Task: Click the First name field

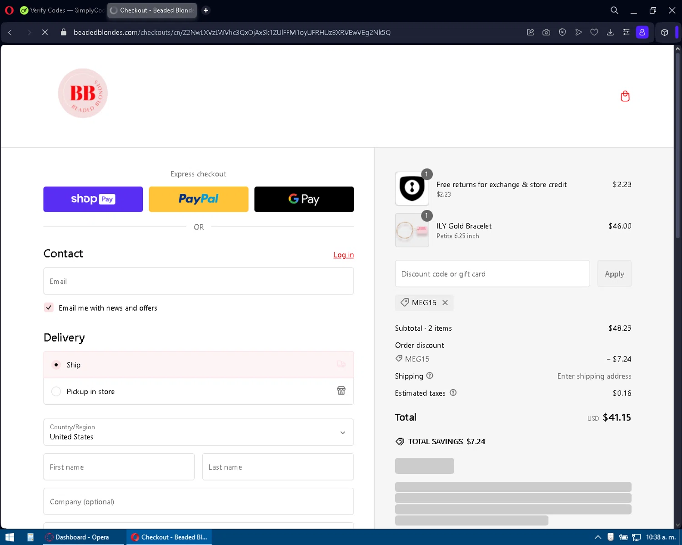Action: point(119,467)
